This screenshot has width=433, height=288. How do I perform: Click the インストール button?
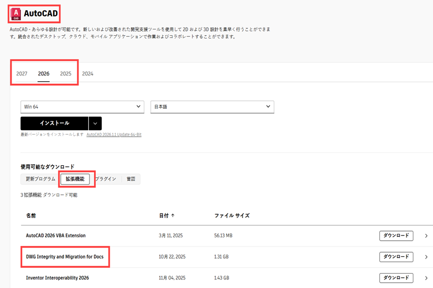(x=54, y=123)
